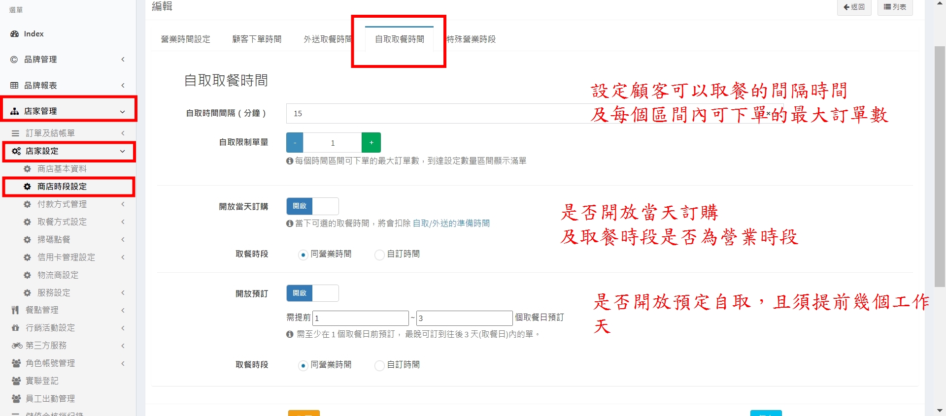Click the 列表 list button

(895, 7)
